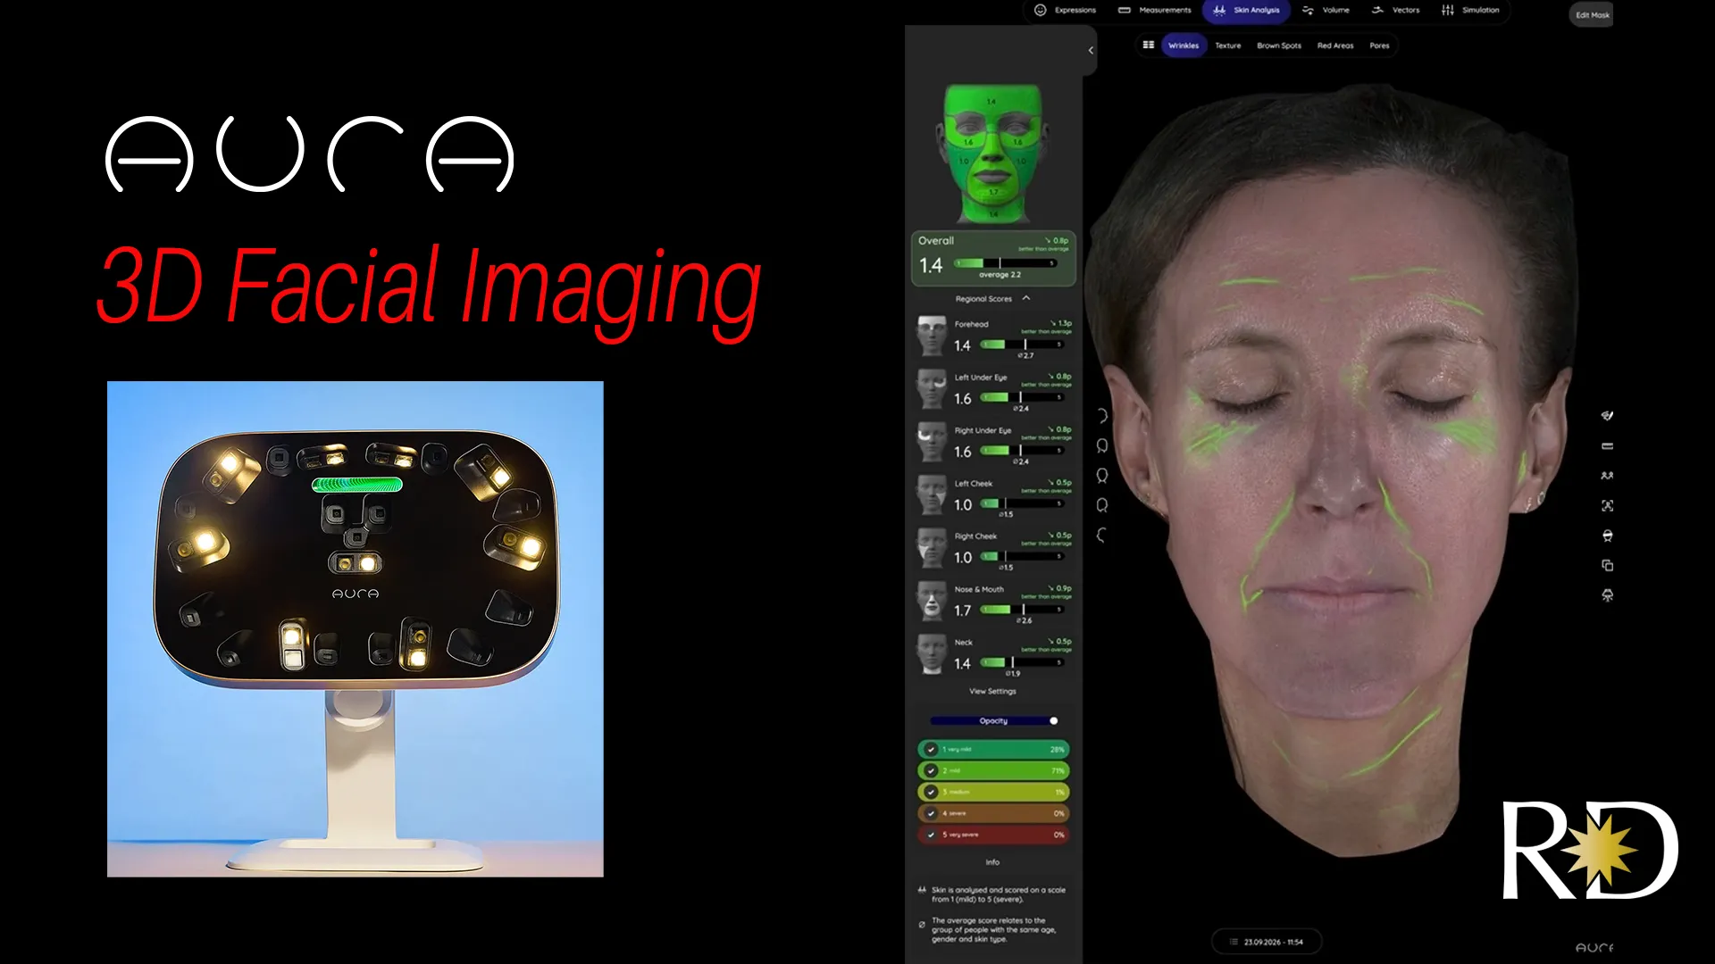
Task: Open the Simulation tab
Action: 1470,10
